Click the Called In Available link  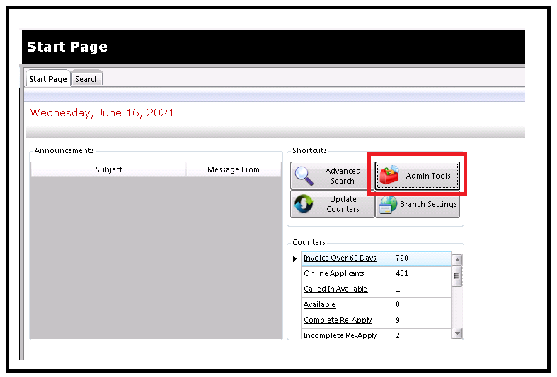click(335, 289)
